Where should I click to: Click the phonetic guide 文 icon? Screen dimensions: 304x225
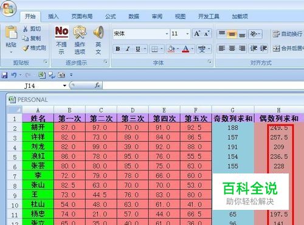tap(202, 49)
